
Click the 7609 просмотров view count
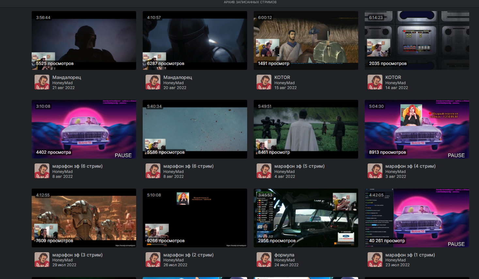click(55, 241)
